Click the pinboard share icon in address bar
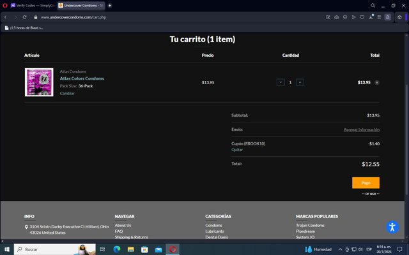This screenshot has width=409, height=255. 328,17
